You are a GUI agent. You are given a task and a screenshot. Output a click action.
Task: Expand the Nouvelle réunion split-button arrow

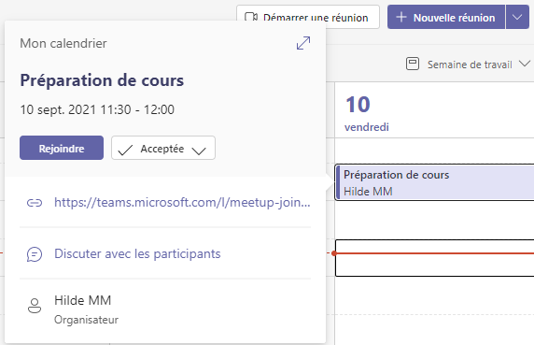(x=517, y=17)
